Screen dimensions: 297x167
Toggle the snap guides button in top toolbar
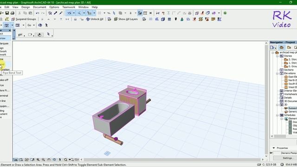[79, 13]
